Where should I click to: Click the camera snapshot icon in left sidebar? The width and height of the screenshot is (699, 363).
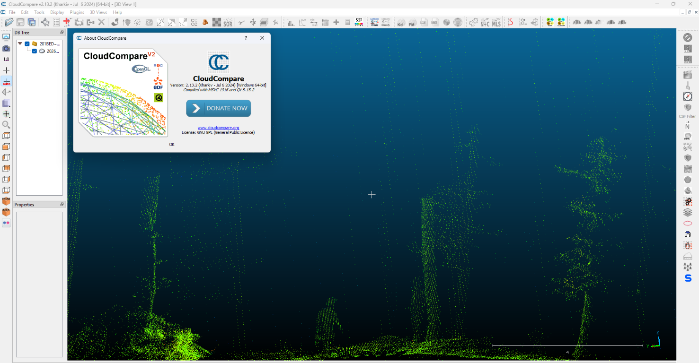coord(6,48)
